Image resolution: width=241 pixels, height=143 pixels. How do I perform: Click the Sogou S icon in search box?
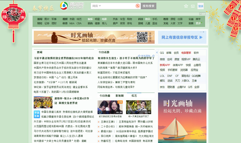click(x=138, y=6)
